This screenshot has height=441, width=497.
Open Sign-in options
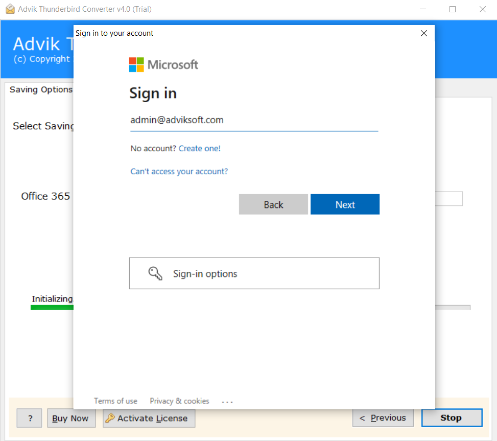(254, 273)
